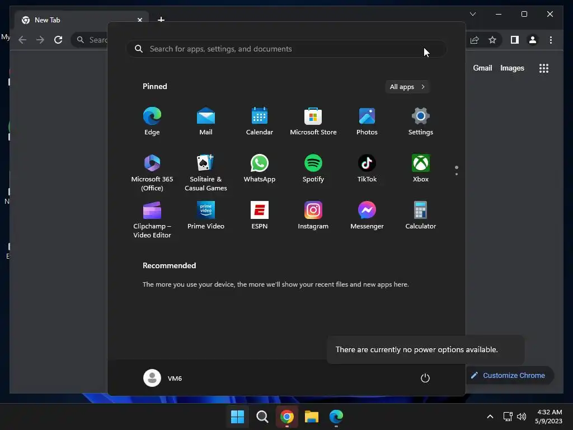The image size is (573, 430).
Task: Bookmark this tab with the star icon
Action: pos(492,40)
